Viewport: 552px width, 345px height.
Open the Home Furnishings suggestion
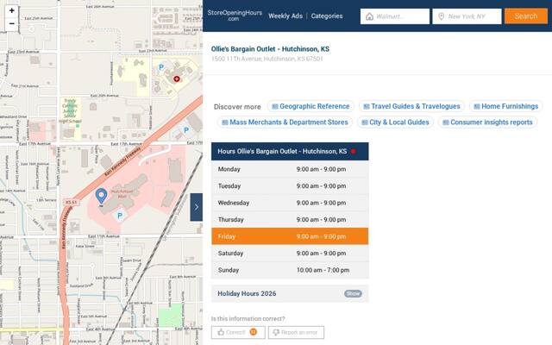coord(506,106)
